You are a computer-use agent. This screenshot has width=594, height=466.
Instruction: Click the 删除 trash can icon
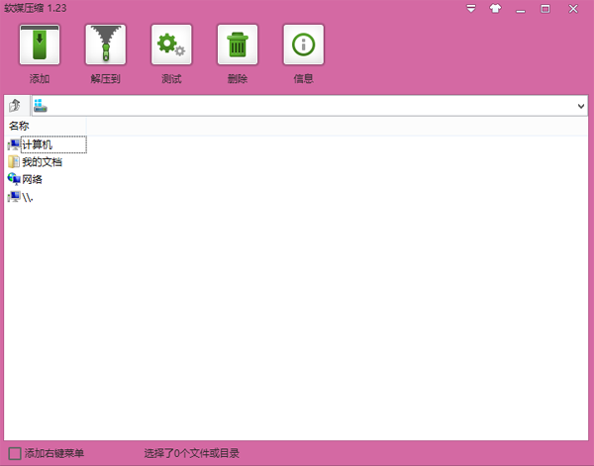(x=238, y=45)
